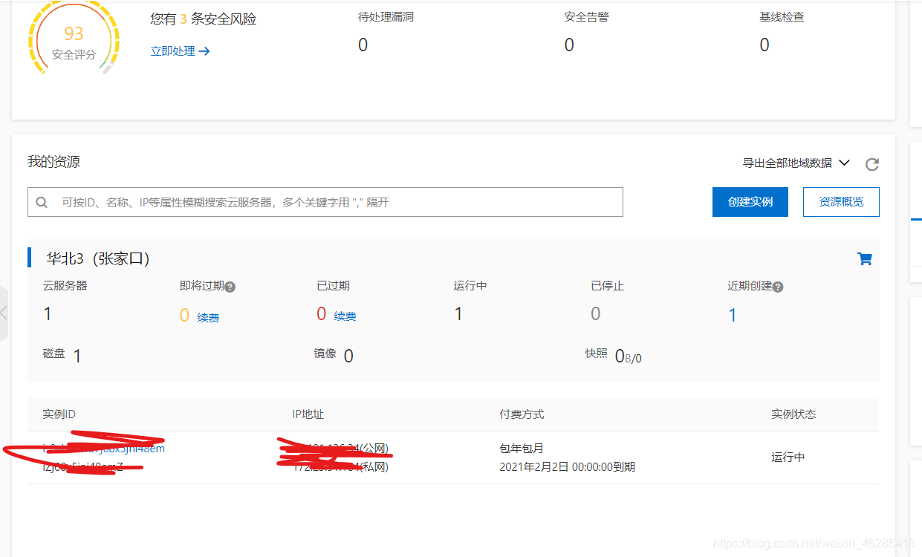Click the 待处理漏洞 counter showing 0
This screenshot has width=922, height=557.
363,45
